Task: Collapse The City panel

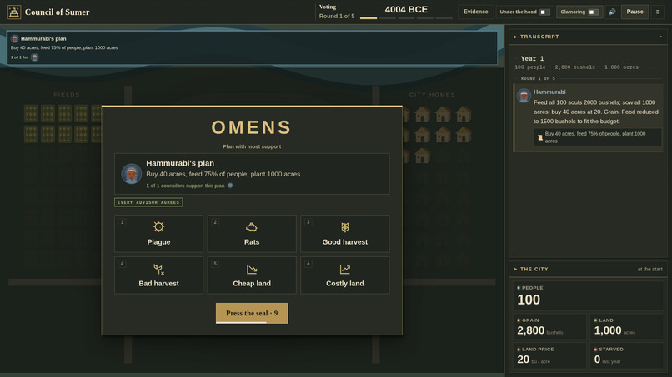Action: coord(515,269)
